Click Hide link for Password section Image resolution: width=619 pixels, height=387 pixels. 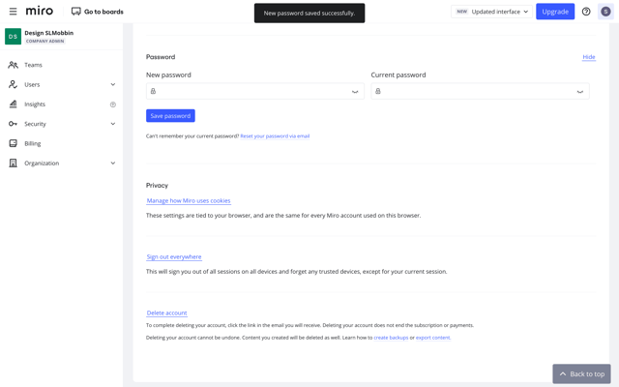[589, 57]
